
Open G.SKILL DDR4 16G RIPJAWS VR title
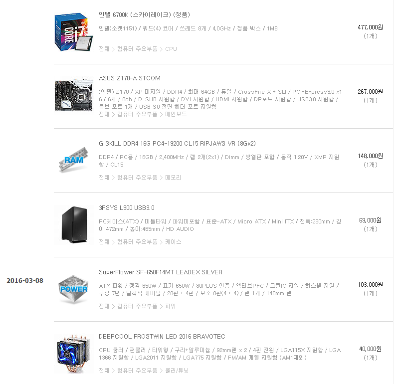pyautogui.click(x=177, y=144)
